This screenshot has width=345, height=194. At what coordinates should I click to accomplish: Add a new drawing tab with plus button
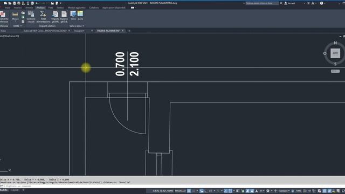pyautogui.click(x=129, y=31)
